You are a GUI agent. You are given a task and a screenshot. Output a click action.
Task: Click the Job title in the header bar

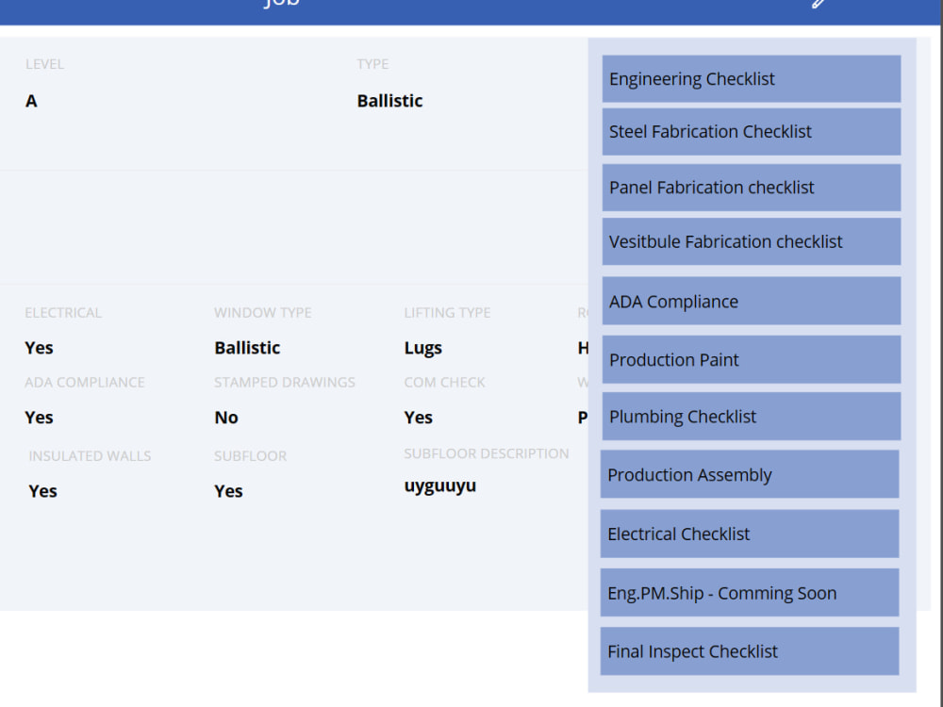pos(279,5)
